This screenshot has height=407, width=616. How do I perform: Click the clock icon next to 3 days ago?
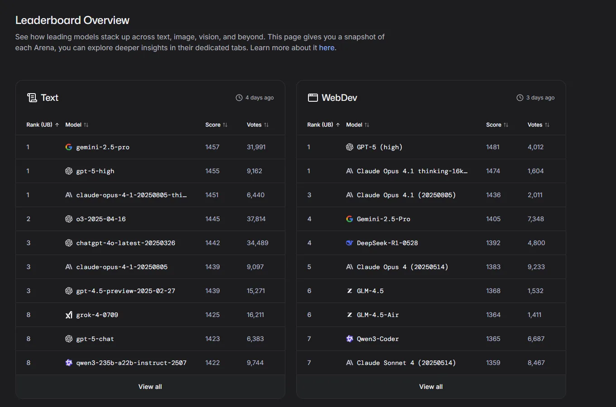tap(520, 98)
